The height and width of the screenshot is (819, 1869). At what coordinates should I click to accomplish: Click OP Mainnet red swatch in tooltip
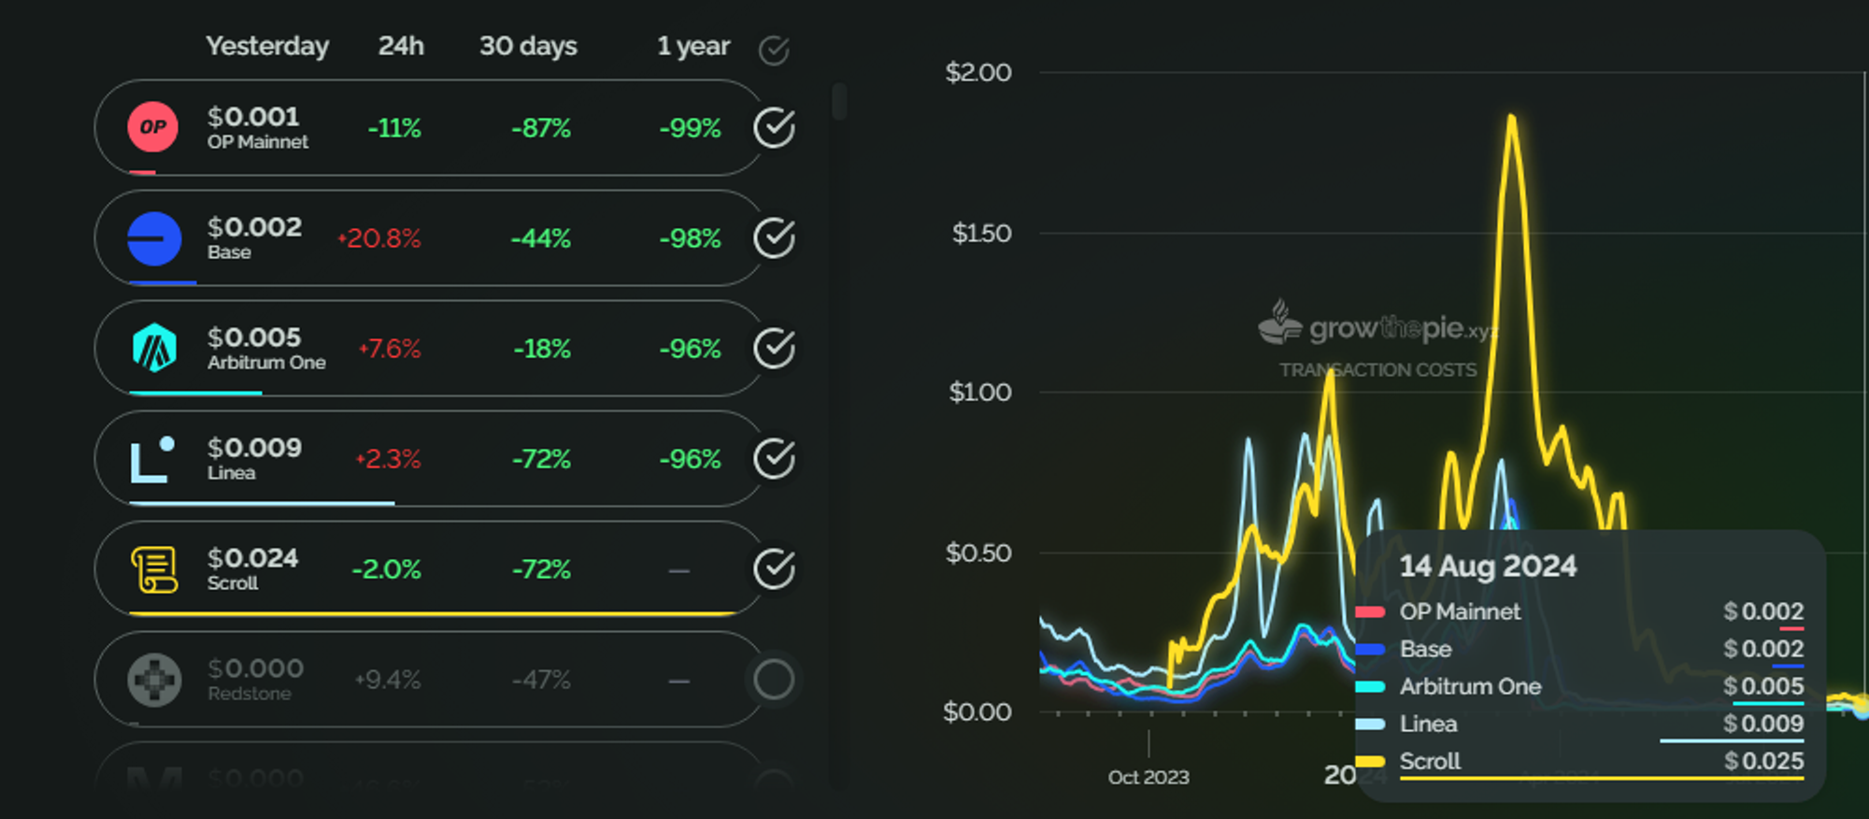pos(1370,612)
